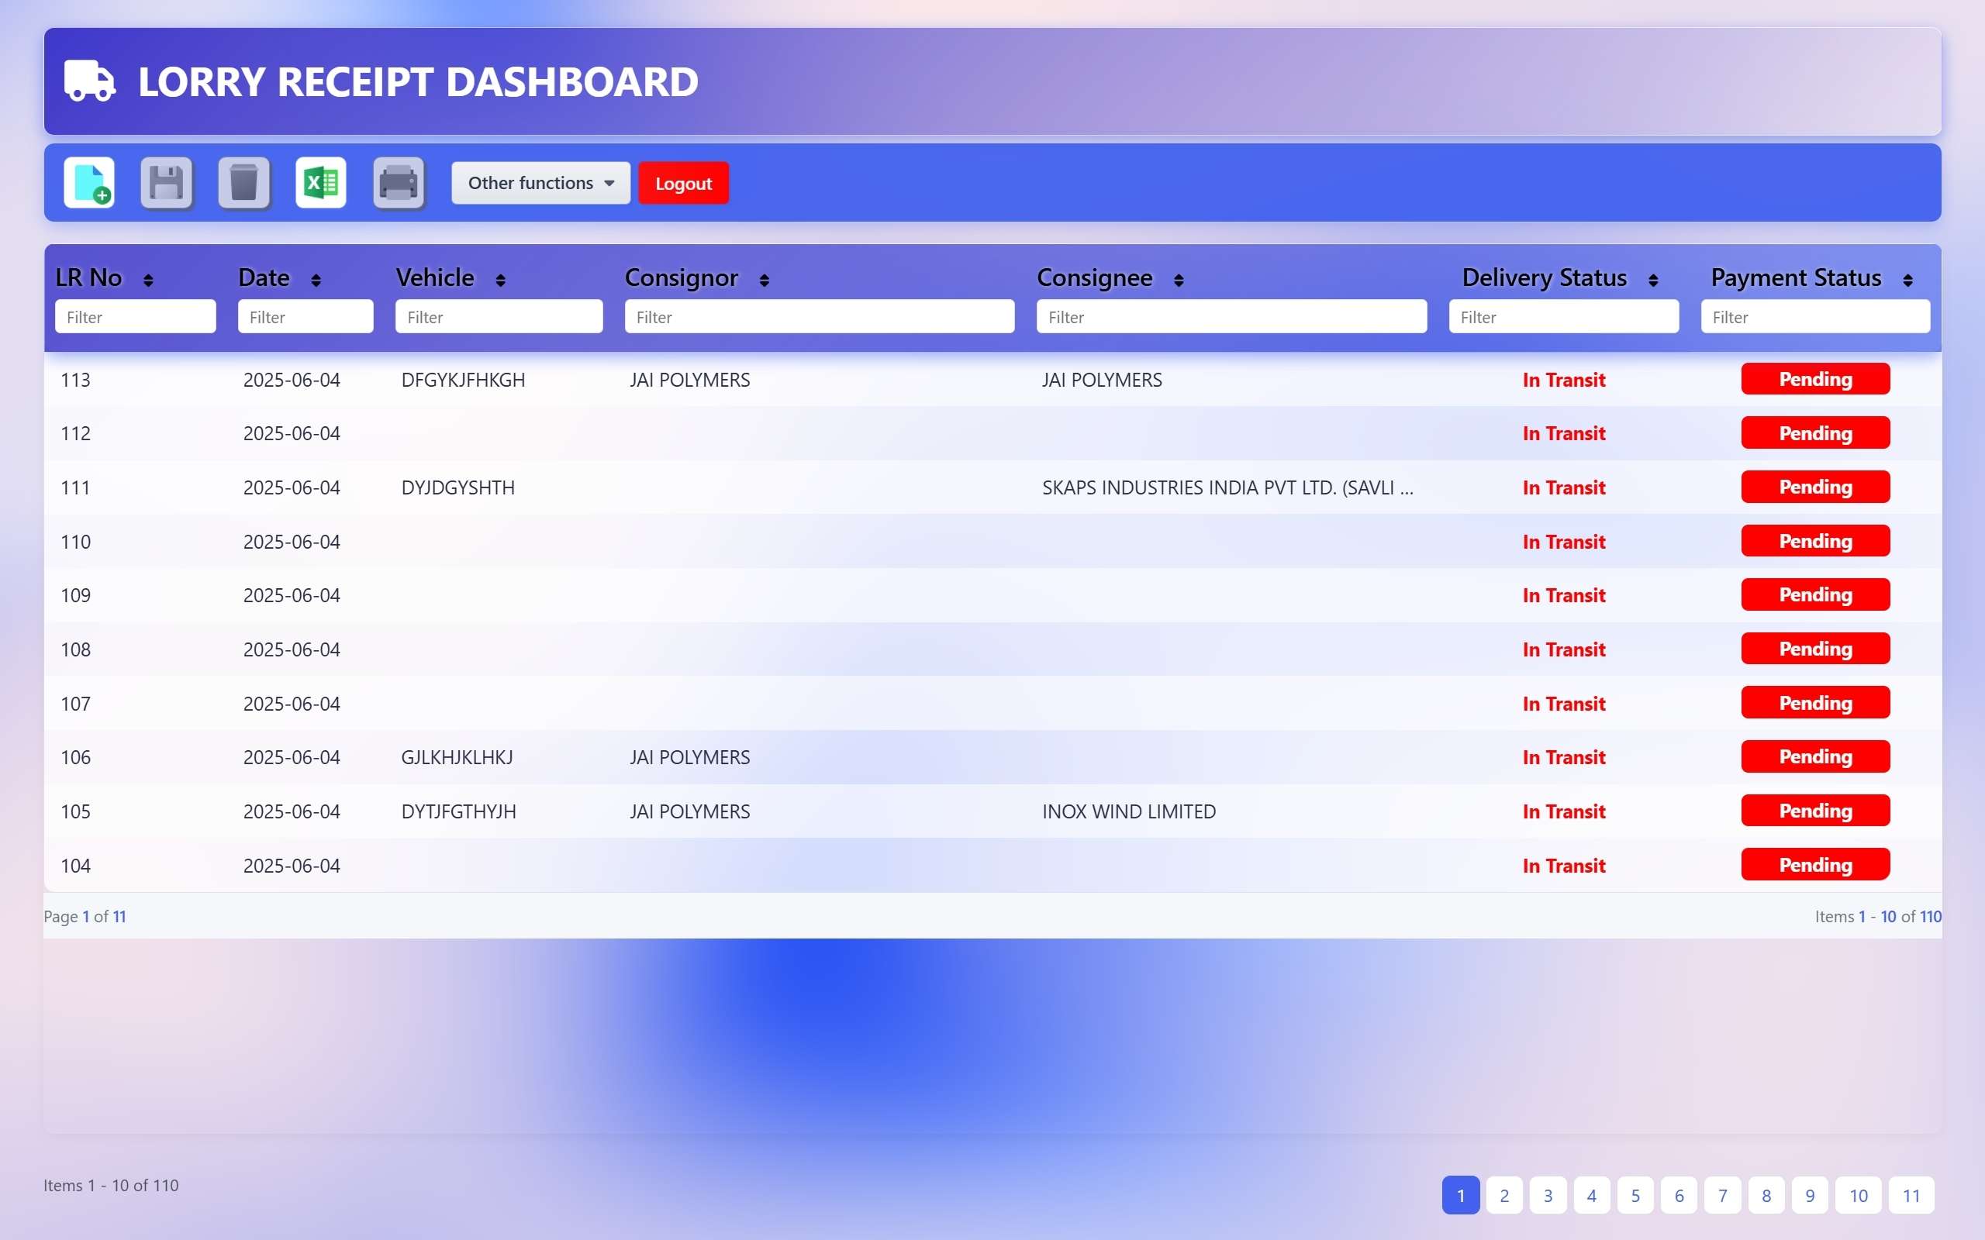
Task: Open the delete (trash) tool
Action: coord(243,182)
